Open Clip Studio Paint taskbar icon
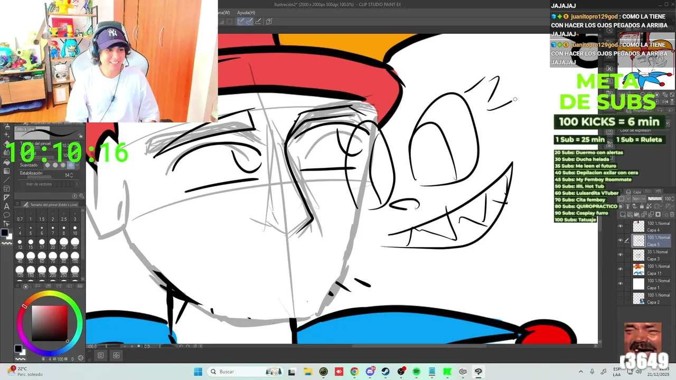The height and width of the screenshot is (380, 676). coord(478,372)
